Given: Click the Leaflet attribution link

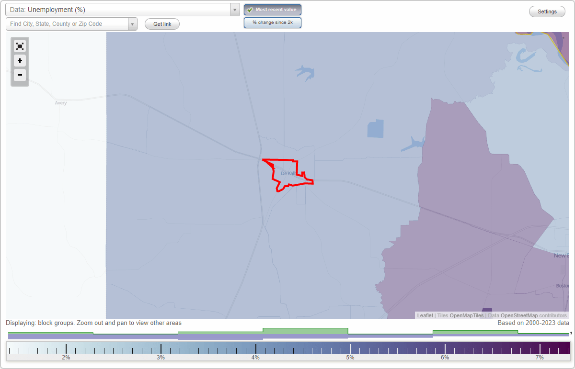Looking at the screenshot, I should click(x=425, y=315).
